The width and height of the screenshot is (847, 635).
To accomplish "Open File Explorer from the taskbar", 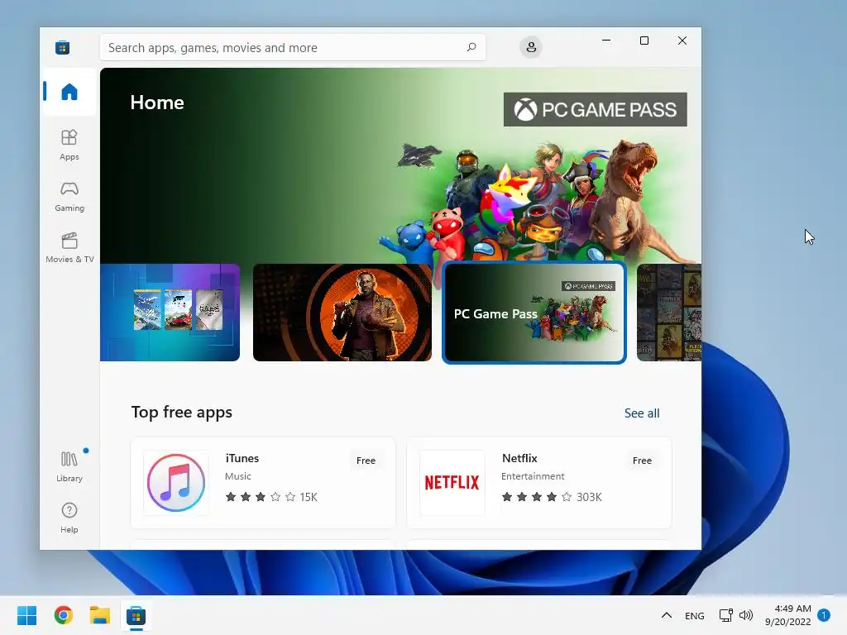I will click(100, 615).
